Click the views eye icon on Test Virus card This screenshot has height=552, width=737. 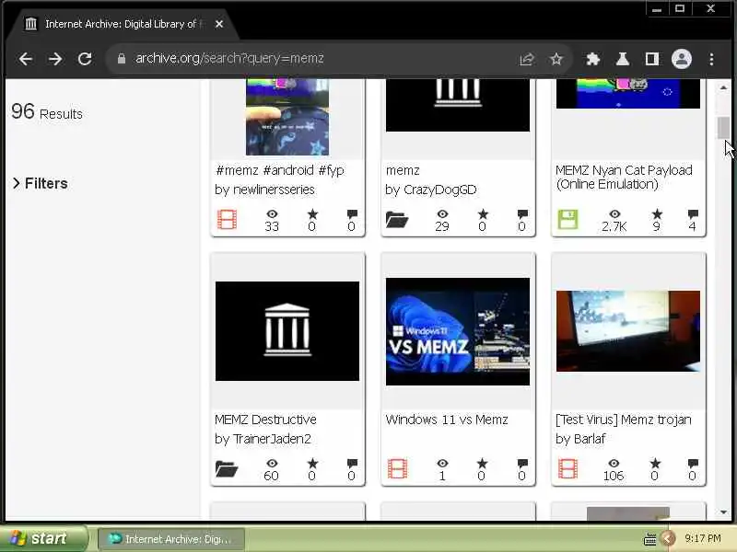(614, 464)
